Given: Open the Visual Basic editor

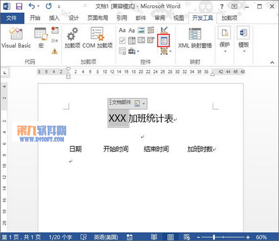Looking at the screenshot, I should coord(16,38).
